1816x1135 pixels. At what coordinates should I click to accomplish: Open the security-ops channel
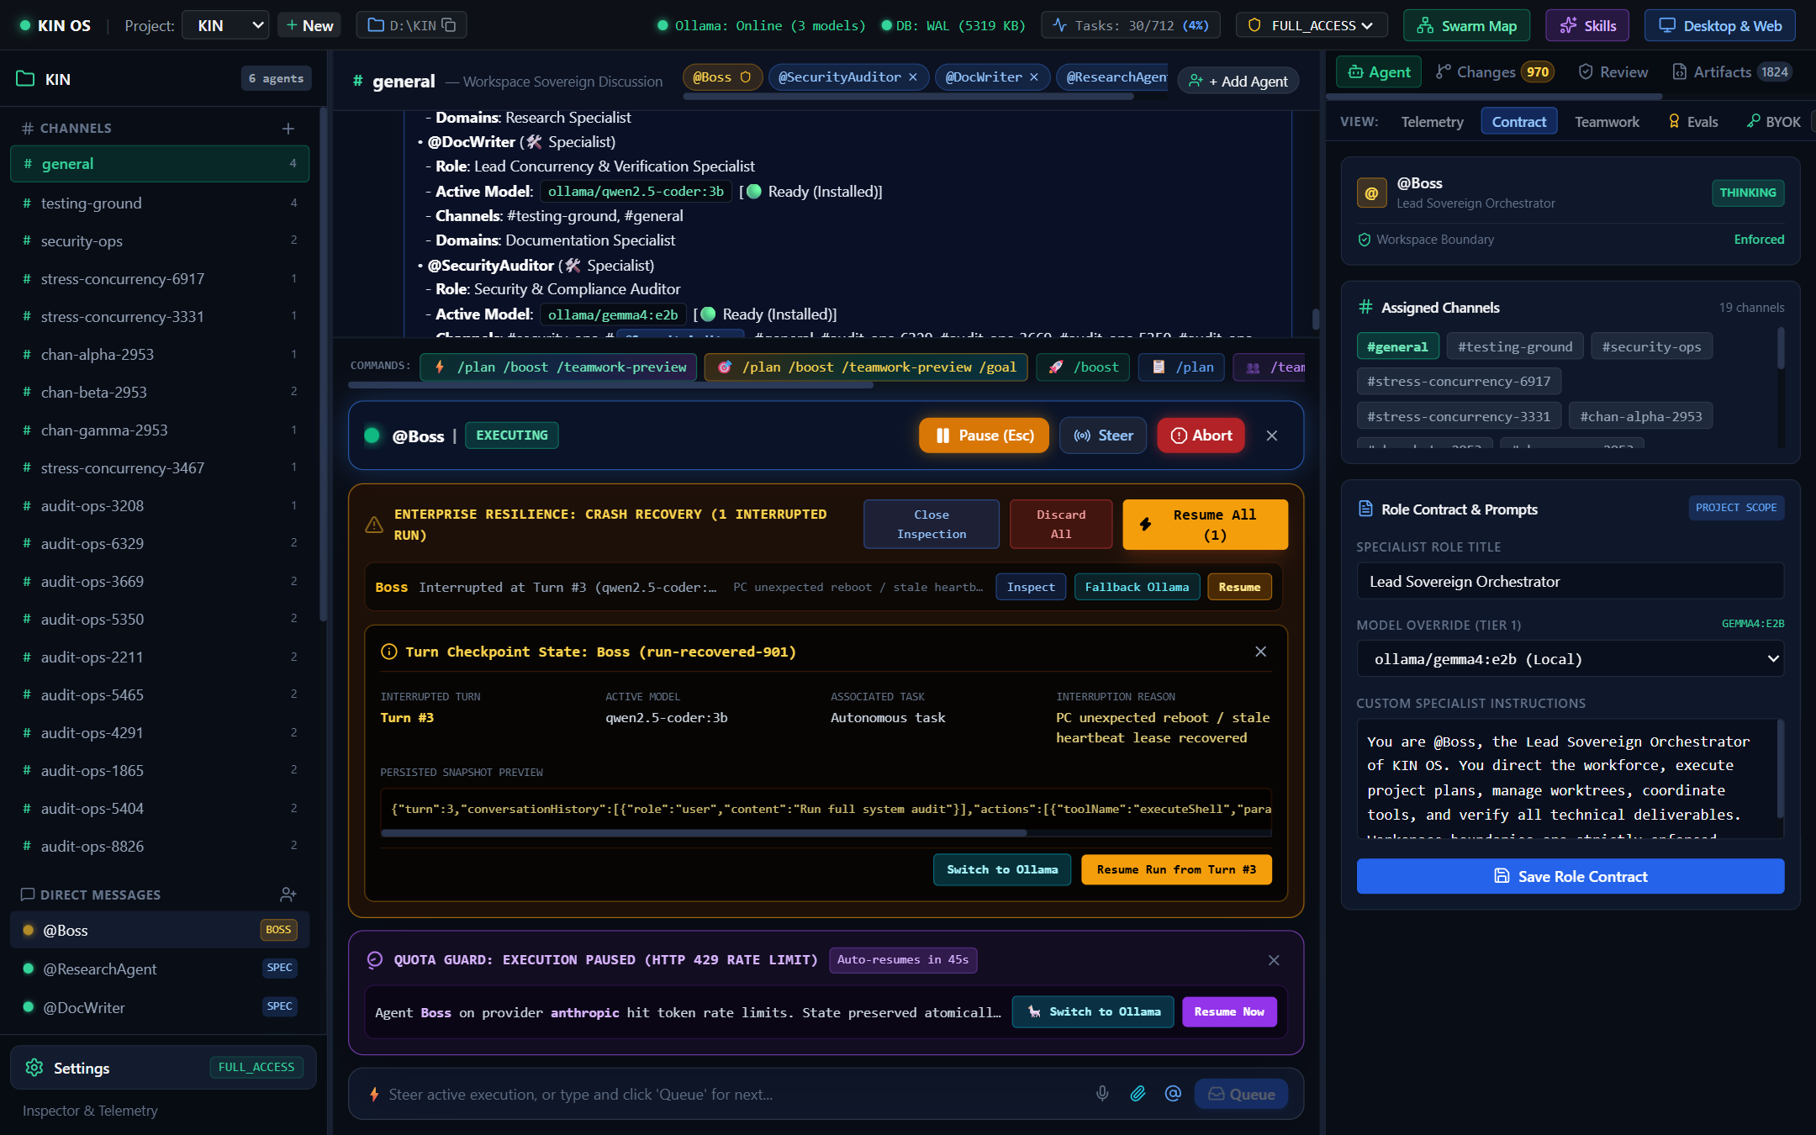click(x=160, y=241)
